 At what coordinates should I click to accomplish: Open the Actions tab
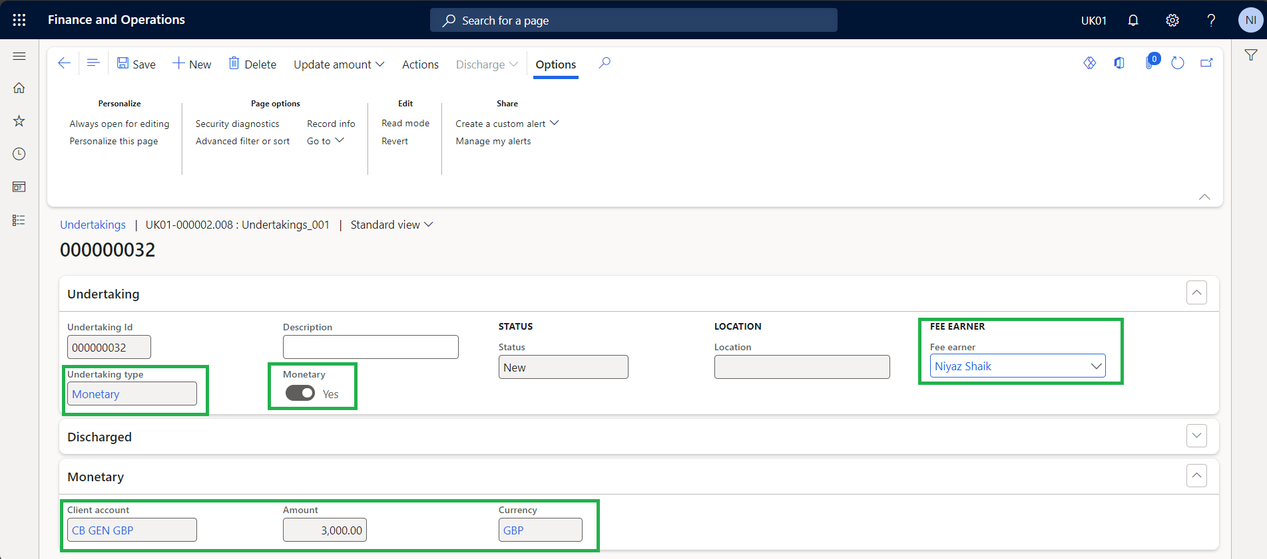[x=420, y=64]
